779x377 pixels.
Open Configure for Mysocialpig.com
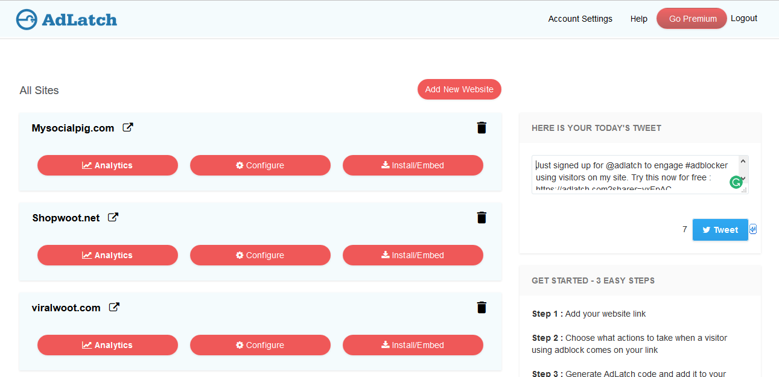click(260, 165)
